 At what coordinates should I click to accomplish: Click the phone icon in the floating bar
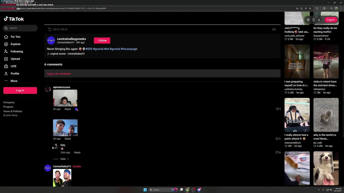[314, 20]
